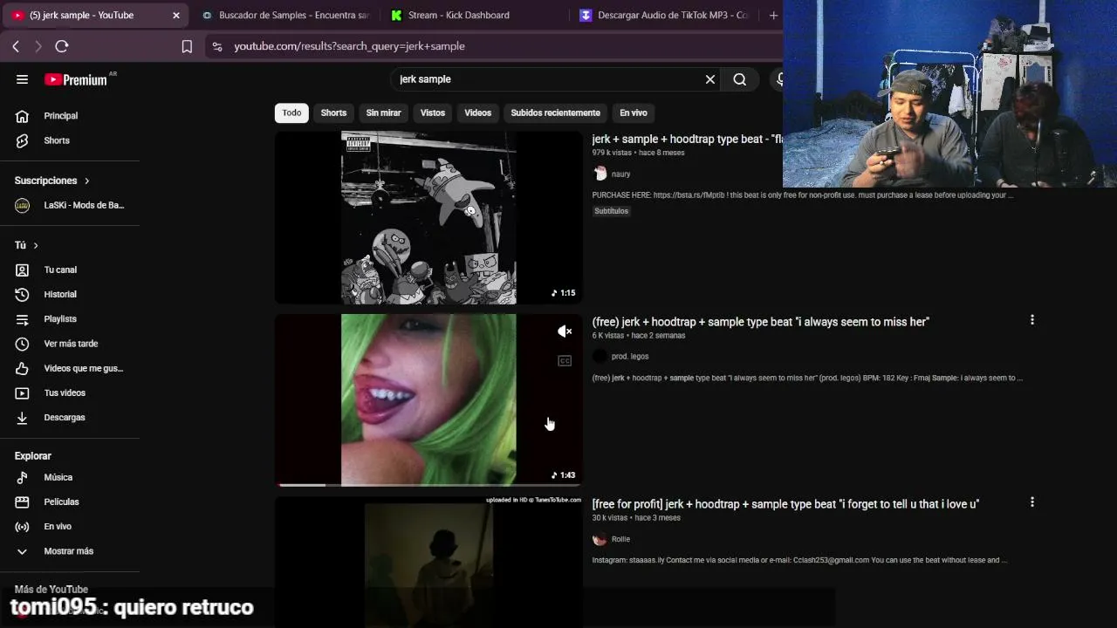Open "i always seem to miss her" video title
Viewport: 1117px width, 628px height.
pos(760,322)
